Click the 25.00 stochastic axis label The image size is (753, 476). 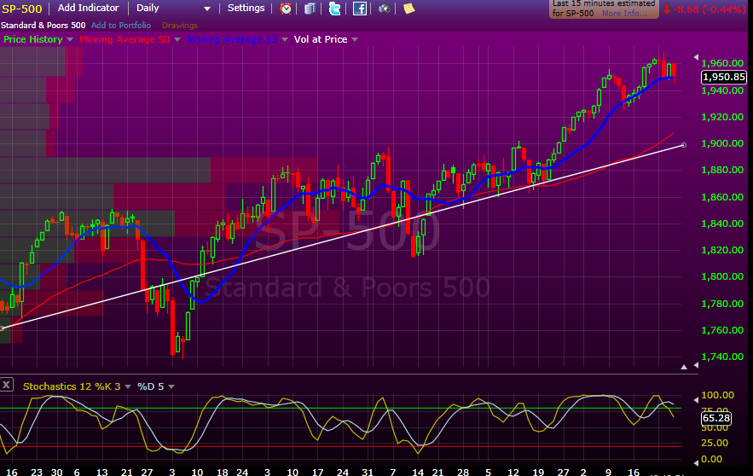(715, 443)
